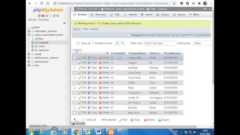The image size is (240, 135).
Task: Open the Console bar
Action: pyautogui.click(x=78, y=123)
